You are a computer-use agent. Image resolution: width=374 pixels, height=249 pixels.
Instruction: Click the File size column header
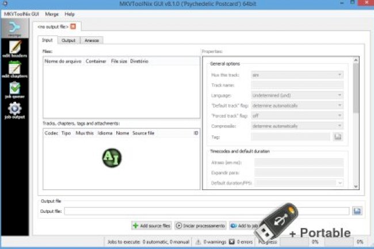point(119,61)
